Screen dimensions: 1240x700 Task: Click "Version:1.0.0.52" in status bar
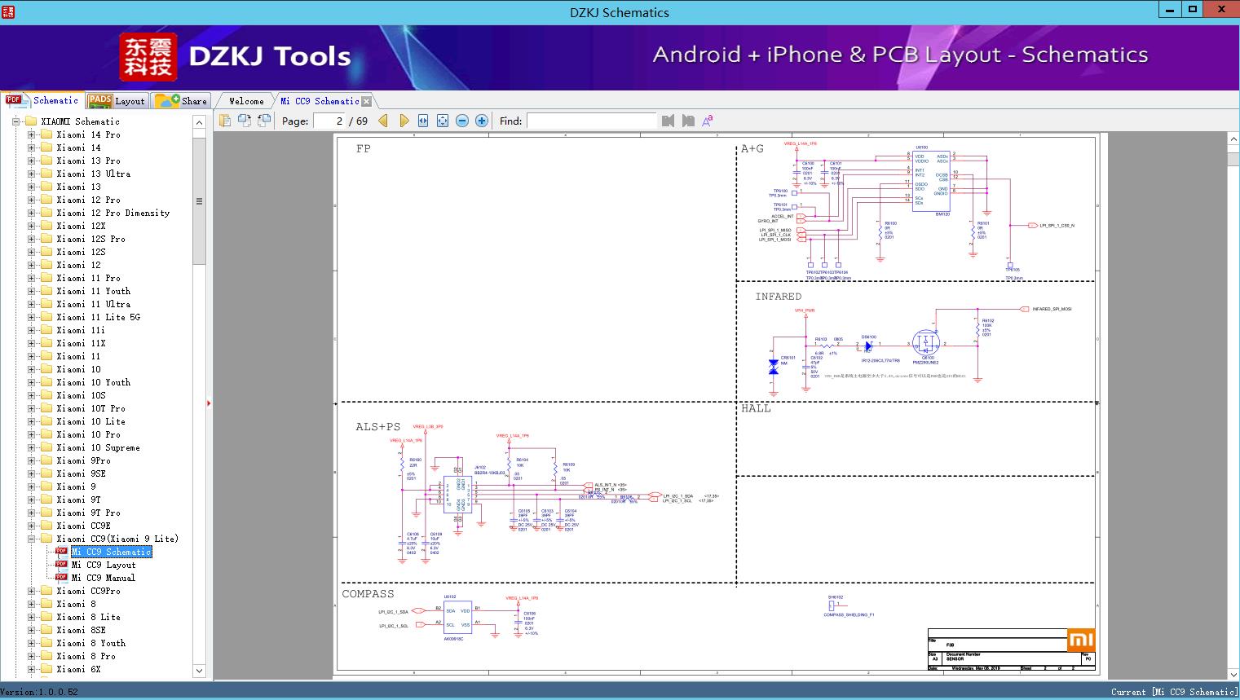(40, 692)
